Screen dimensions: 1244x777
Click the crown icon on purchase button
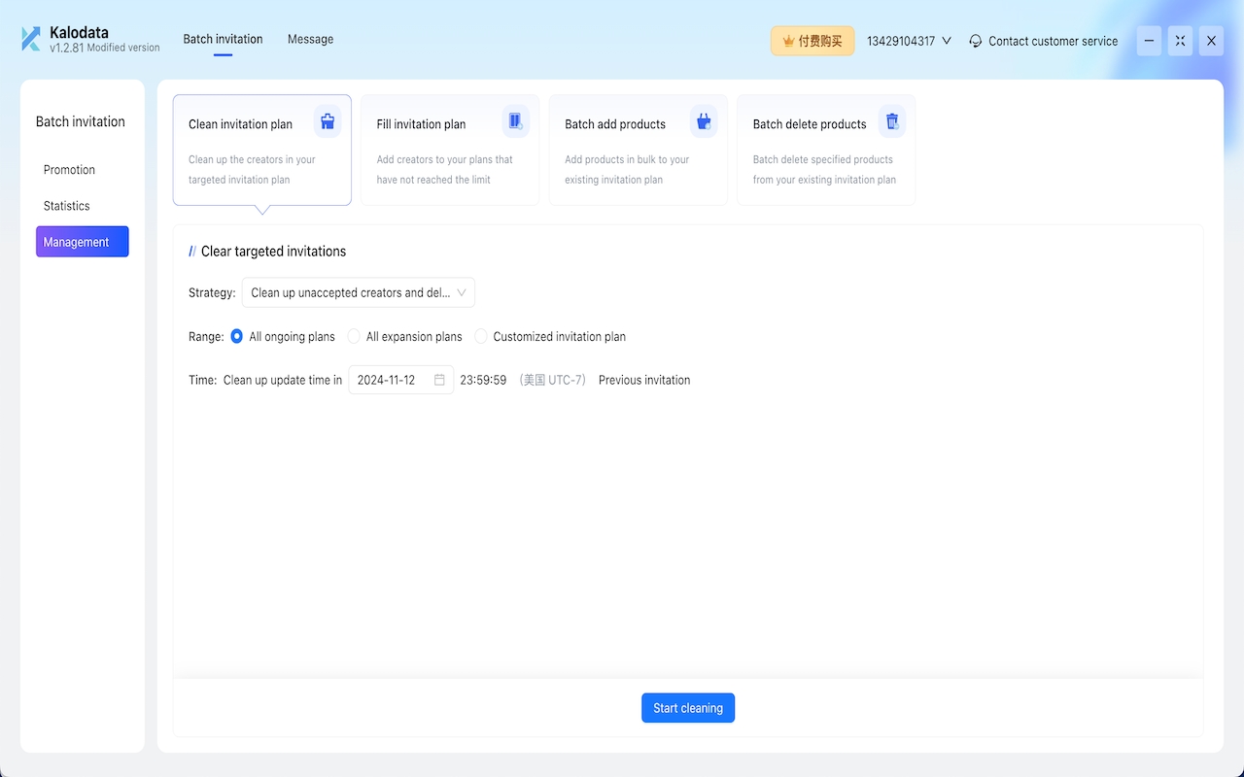(788, 41)
